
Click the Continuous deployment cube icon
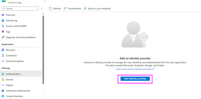point(3,91)
